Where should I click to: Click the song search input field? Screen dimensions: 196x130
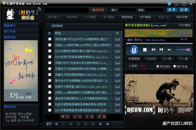(x=66, y=10)
